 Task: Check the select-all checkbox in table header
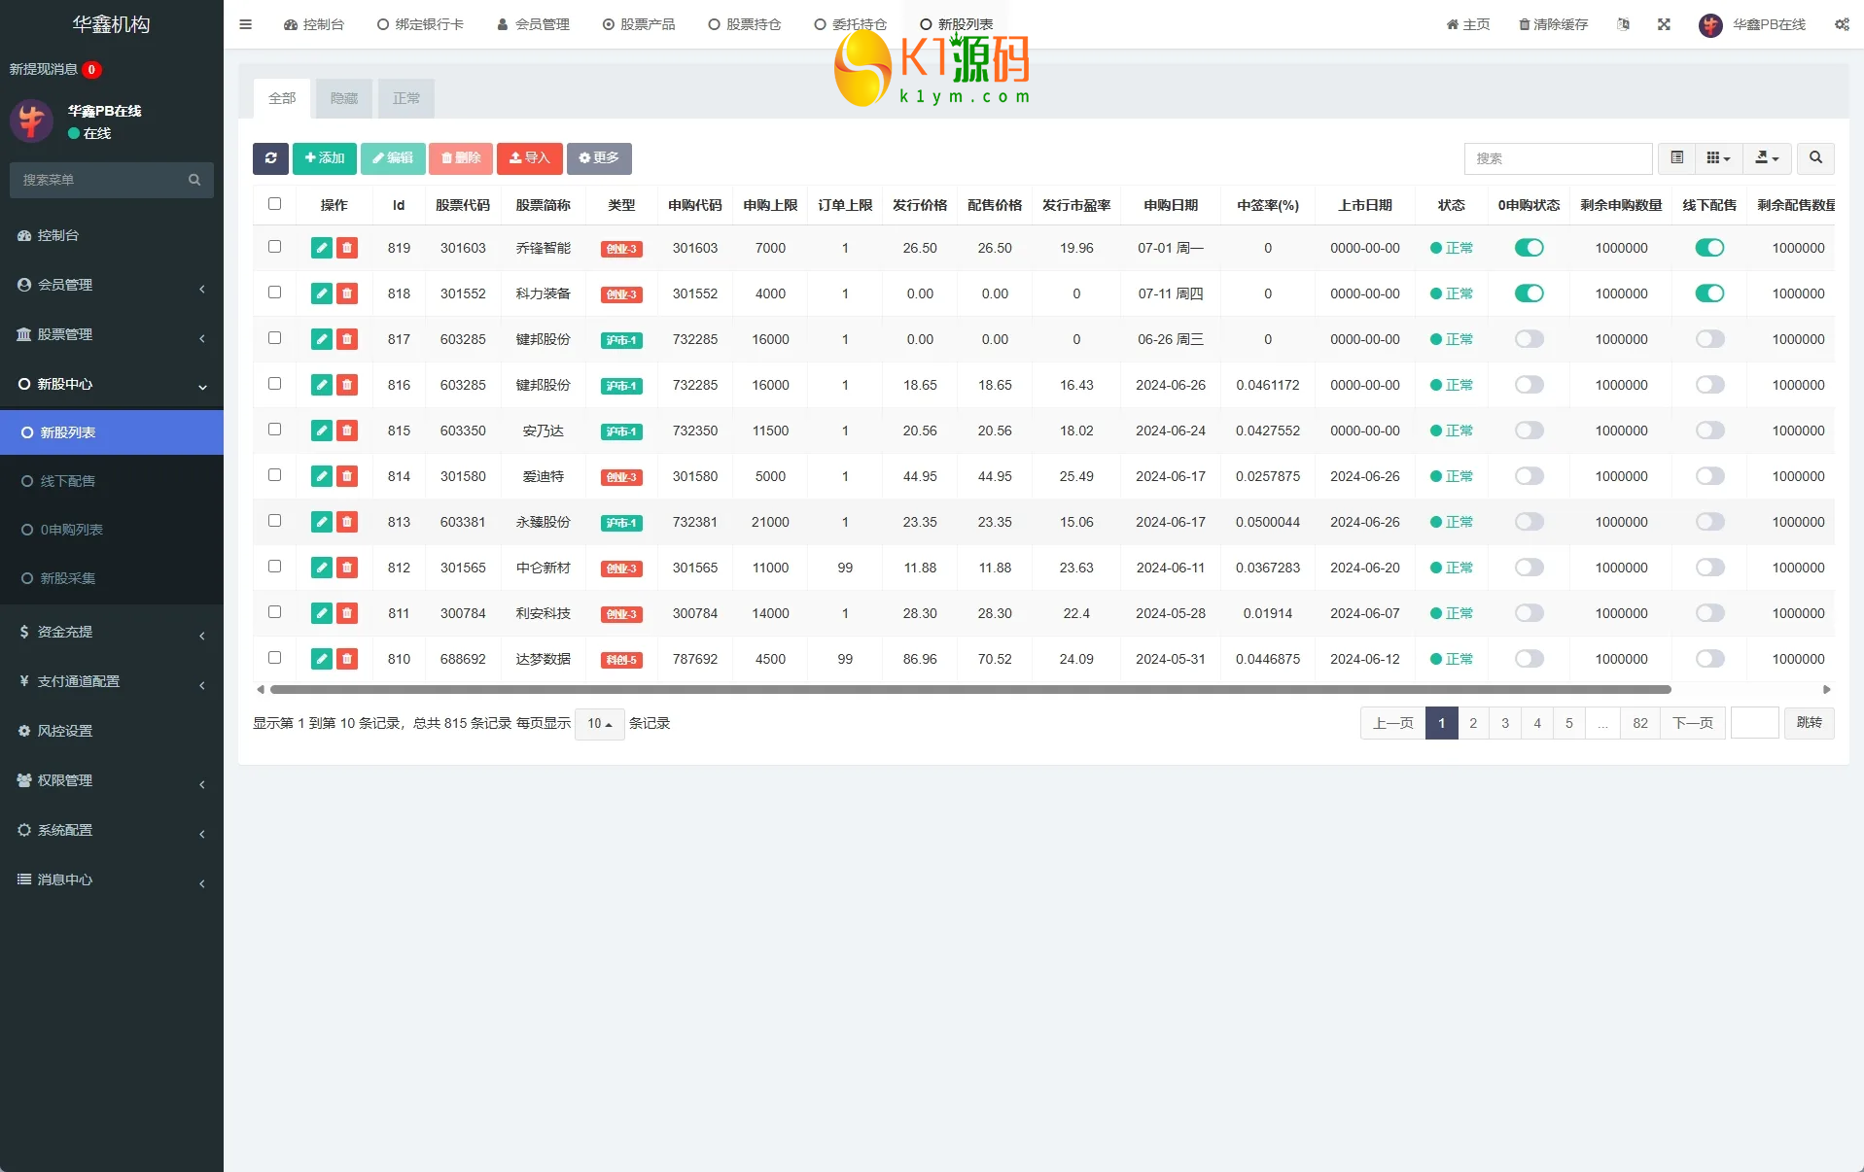(274, 204)
